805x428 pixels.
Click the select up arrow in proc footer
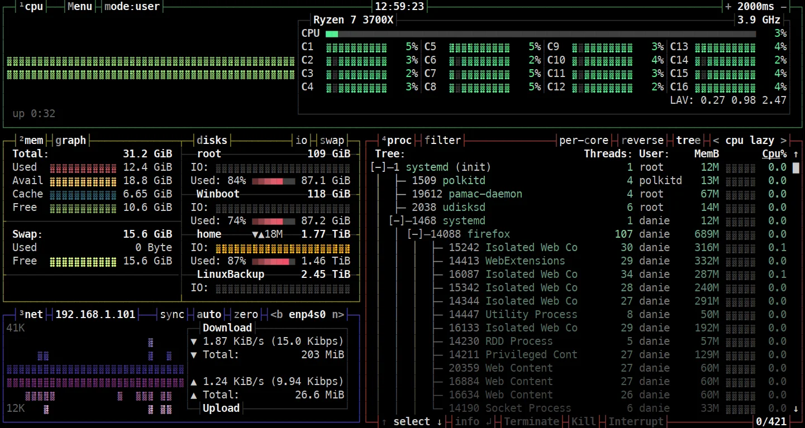384,422
